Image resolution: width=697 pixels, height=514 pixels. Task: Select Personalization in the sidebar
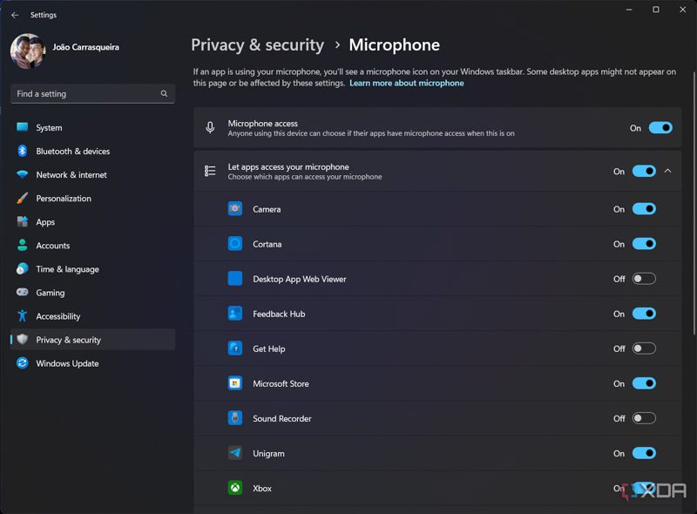[x=92, y=199]
